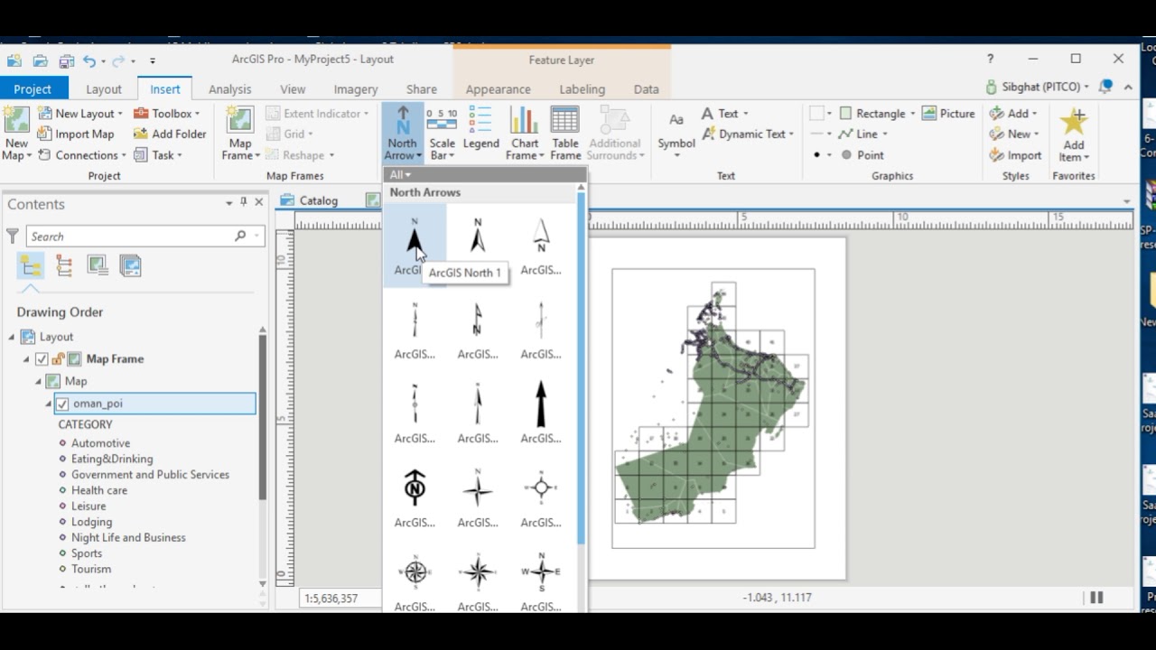
Task: Switch to the Imagery ribbon tab
Action: pos(356,89)
